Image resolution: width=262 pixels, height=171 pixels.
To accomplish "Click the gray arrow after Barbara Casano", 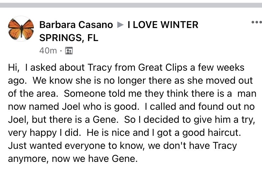I will click(120, 25).
